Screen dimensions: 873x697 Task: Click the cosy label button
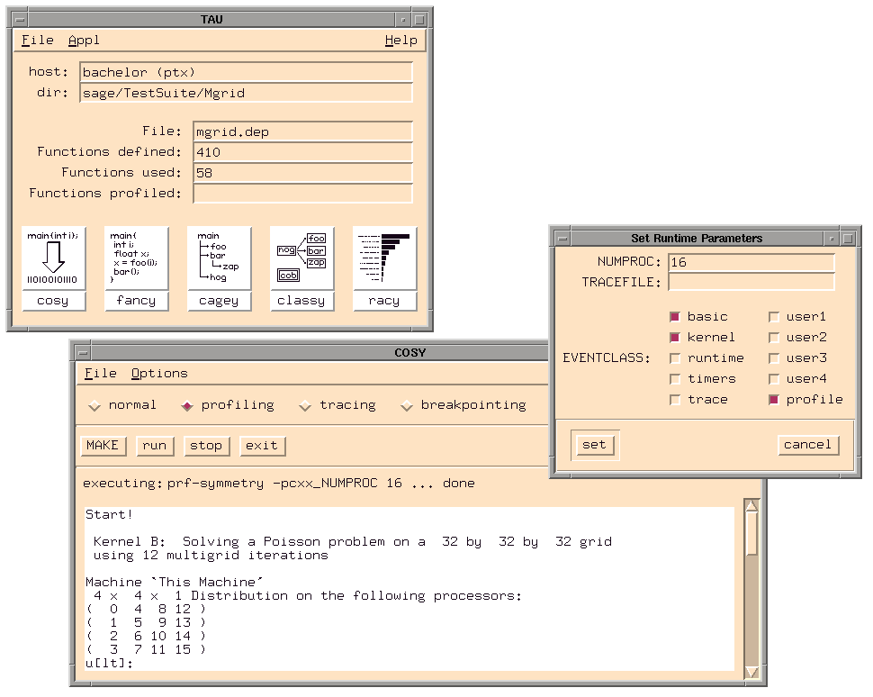click(x=53, y=301)
